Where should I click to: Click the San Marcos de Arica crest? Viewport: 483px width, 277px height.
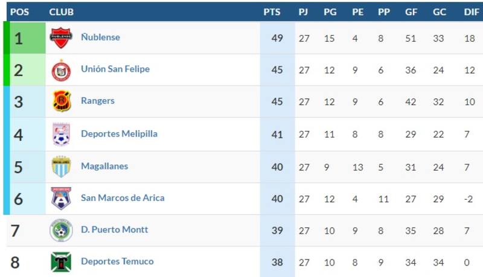point(61,198)
